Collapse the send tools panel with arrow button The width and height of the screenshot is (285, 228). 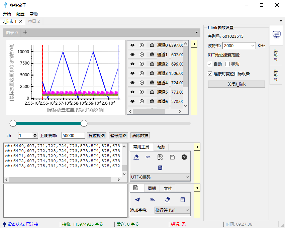197,188
